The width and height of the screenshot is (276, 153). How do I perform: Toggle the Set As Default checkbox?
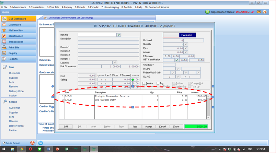point(4,143)
